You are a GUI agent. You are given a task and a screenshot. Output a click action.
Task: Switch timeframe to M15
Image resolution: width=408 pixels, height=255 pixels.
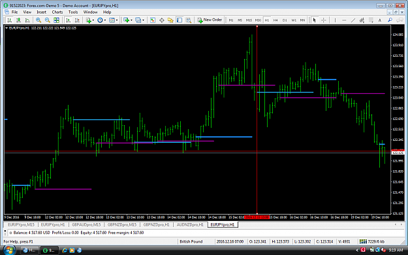pyautogui.click(x=249, y=20)
